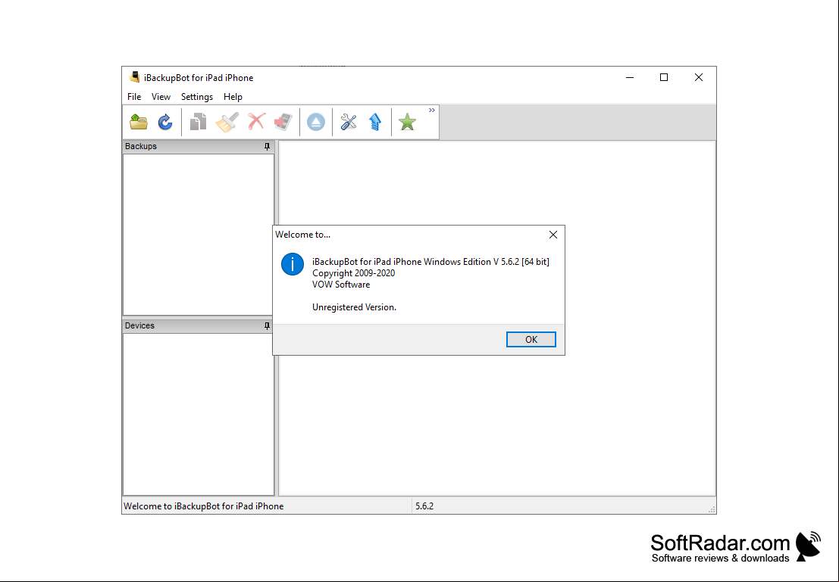This screenshot has width=839, height=582.
Task: Maximize the iBackupBot window
Action: [664, 77]
